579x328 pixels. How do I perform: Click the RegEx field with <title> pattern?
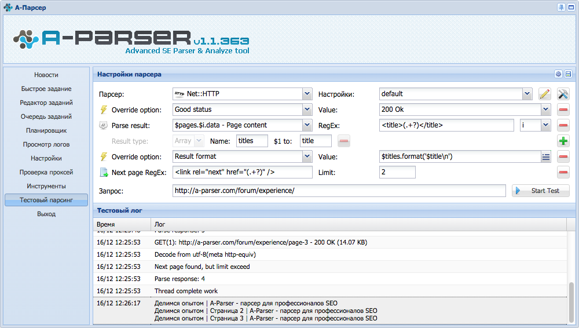[446, 125]
